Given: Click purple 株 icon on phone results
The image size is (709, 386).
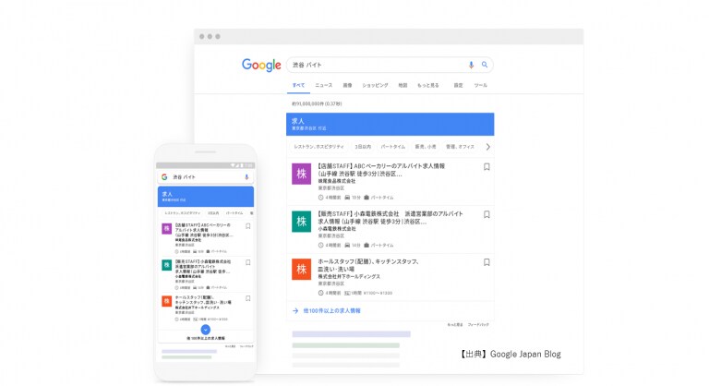Looking at the screenshot, I should click(x=166, y=228).
